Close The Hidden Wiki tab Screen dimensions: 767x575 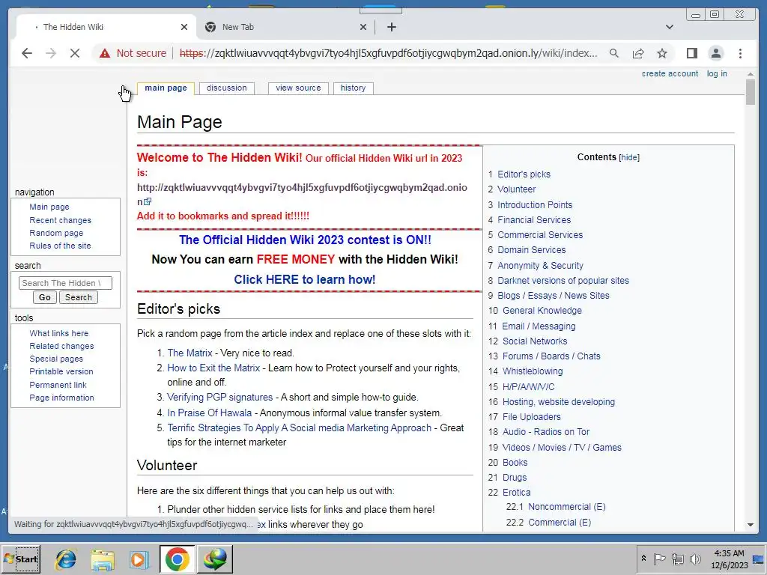coord(184,27)
